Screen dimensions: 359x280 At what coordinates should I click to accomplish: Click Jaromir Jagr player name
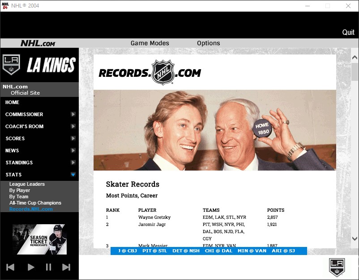coord(152,225)
